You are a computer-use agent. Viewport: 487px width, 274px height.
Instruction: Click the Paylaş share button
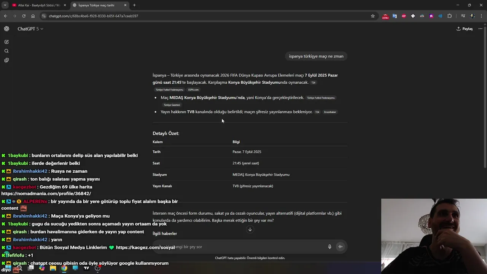click(465, 29)
